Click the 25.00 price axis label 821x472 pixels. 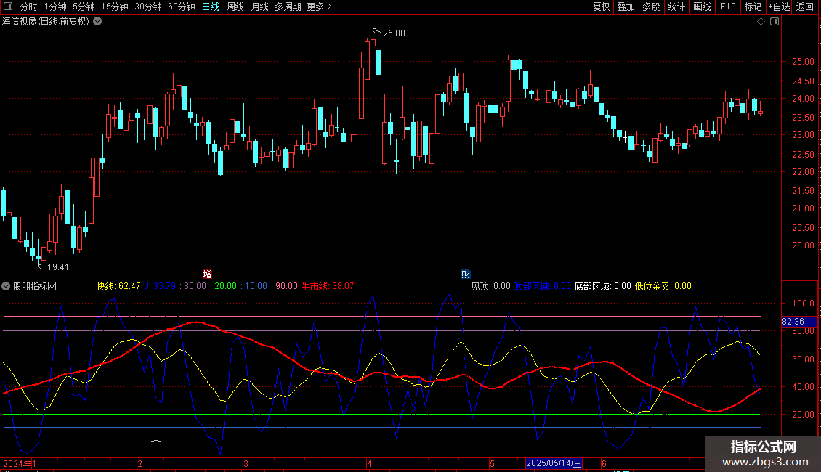803,62
